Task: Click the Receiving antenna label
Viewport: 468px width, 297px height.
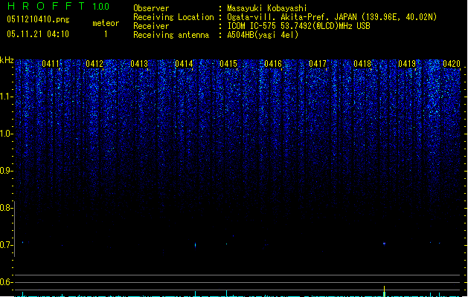Action: 171,35
